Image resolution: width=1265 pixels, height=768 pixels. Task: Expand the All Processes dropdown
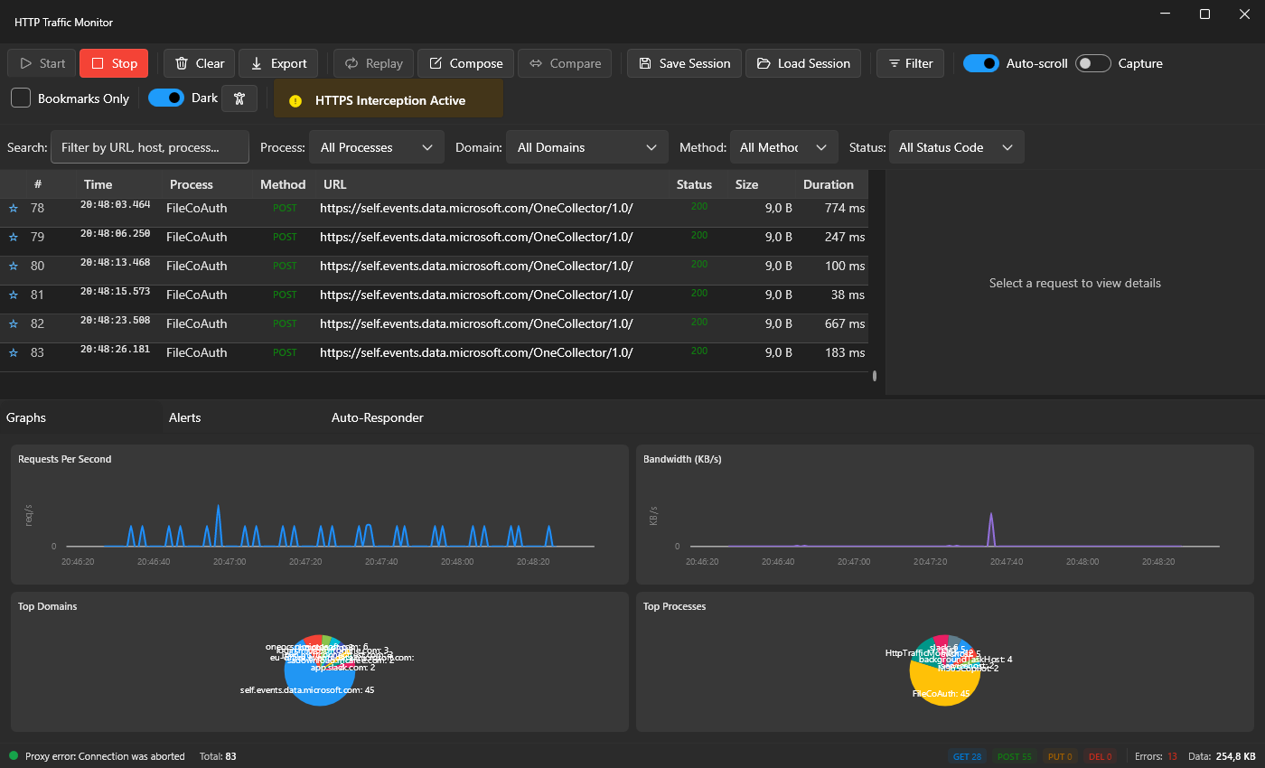point(377,147)
